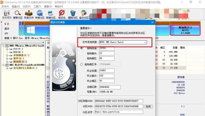Open the 文件系统类型 dropdown list

(x=123, y=42)
